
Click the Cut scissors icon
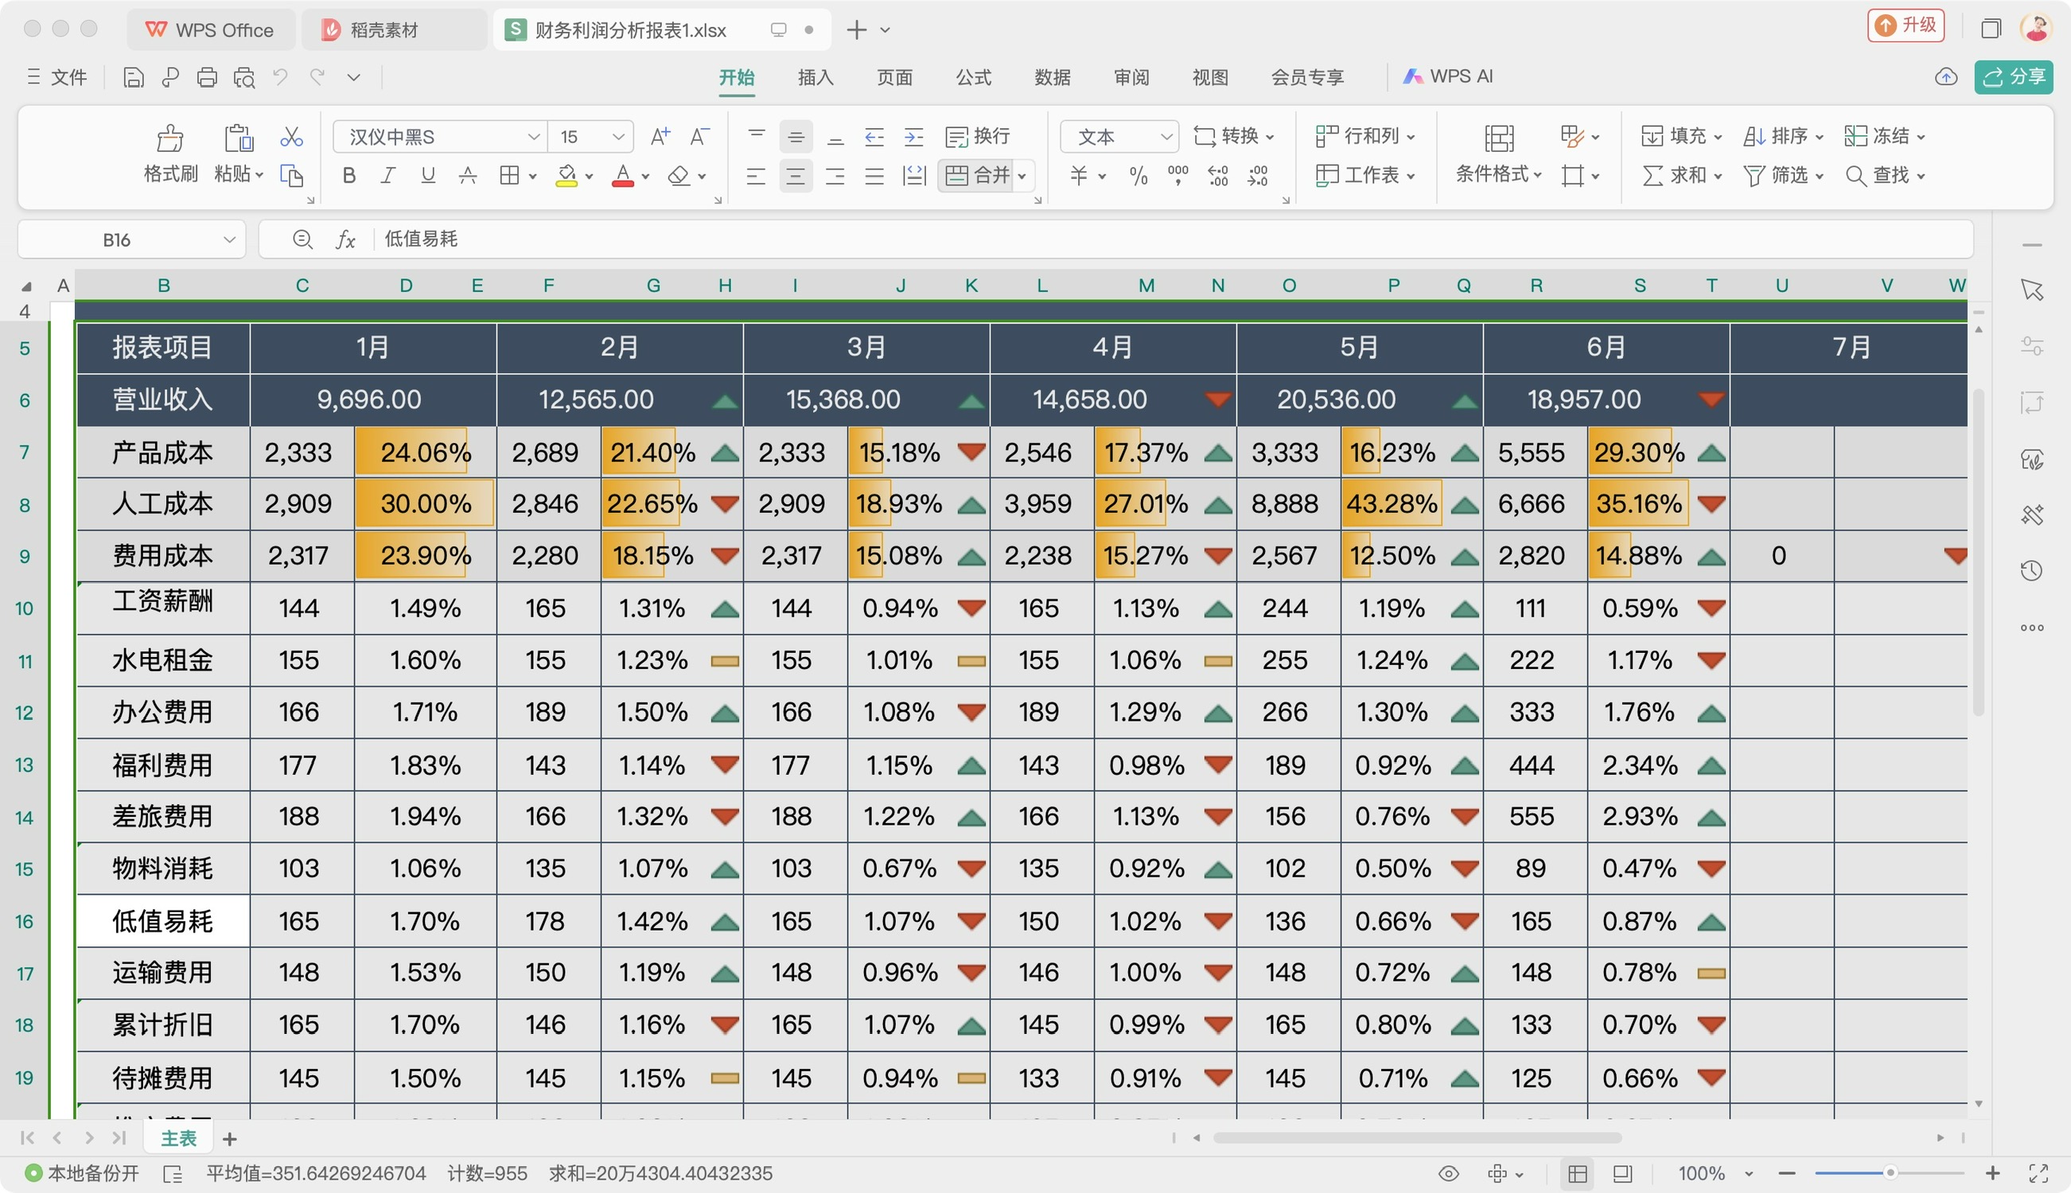tap(291, 136)
